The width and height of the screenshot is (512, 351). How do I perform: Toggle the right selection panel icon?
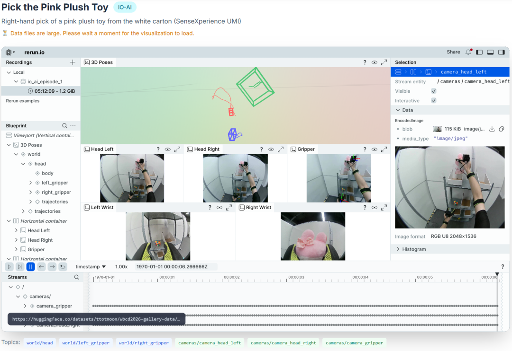502,52
